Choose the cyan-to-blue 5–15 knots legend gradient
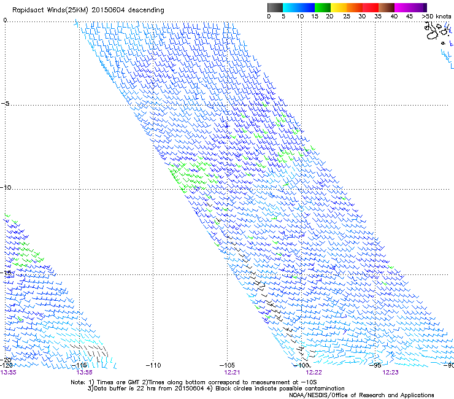 point(299,7)
